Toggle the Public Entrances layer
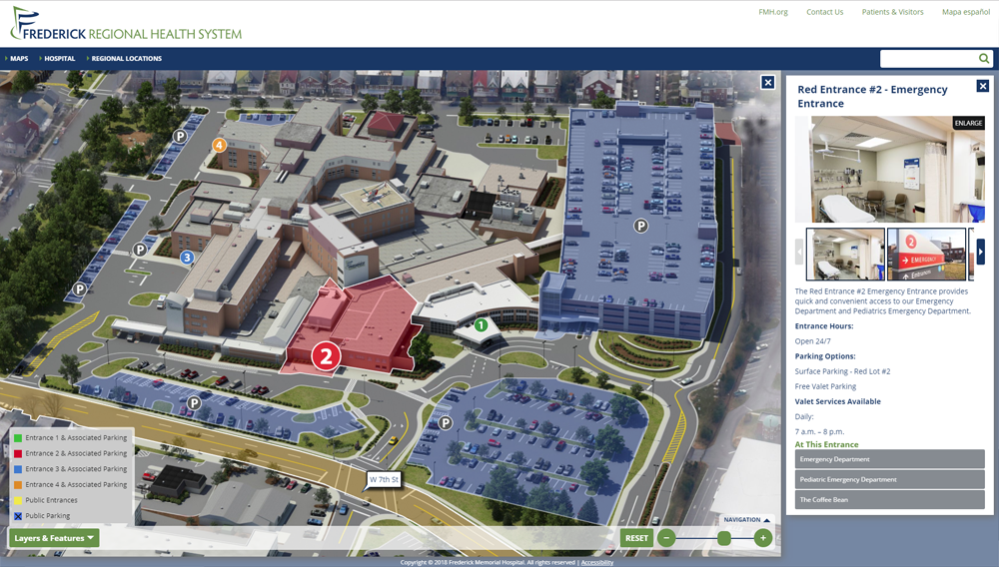The image size is (999, 567). pyautogui.click(x=45, y=500)
